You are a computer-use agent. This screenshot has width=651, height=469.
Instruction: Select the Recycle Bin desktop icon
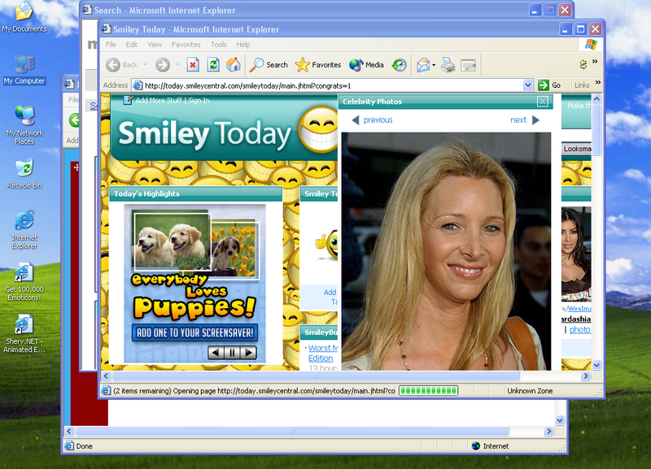24,174
